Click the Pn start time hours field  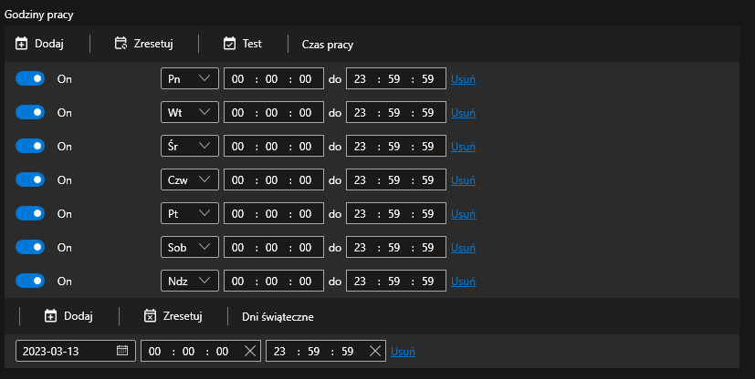(239, 78)
